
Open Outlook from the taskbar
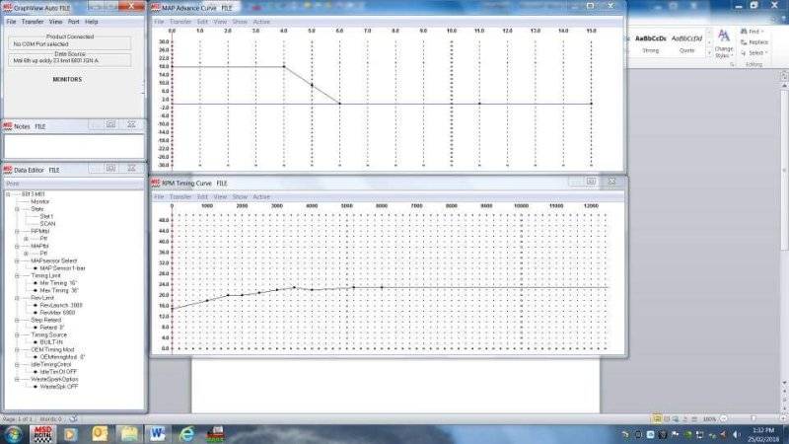click(100, 432)
